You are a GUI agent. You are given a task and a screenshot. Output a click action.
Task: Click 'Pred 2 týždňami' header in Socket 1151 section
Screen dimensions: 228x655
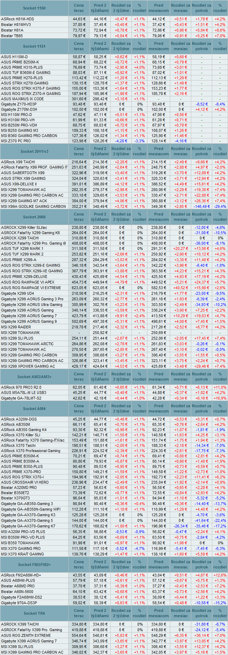pyautogui.click(x=100, y=46)
